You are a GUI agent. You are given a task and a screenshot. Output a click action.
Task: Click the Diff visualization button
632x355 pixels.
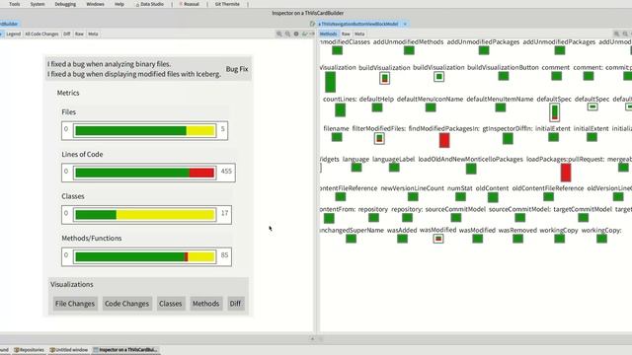tap(235, 304)
